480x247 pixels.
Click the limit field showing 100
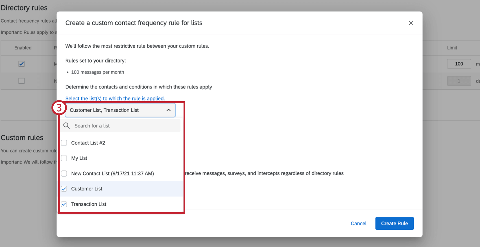pyautogui.click(x=459, y=64)
